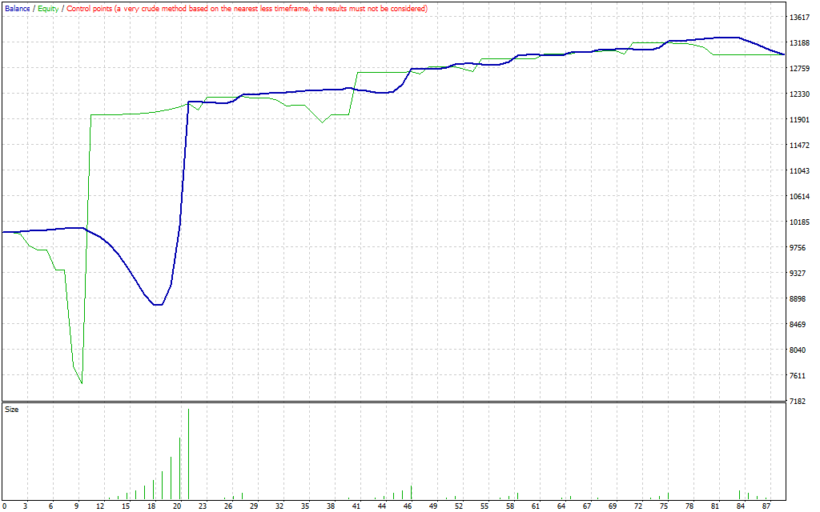Image resolution: width=820 pixels, height=512 pixels.
Task: Select trade number 0 on the horizontal axis
Action: click(x=4, y=506)
